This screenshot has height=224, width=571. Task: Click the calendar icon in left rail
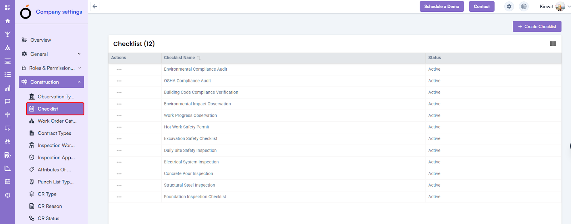click(7, 182)
